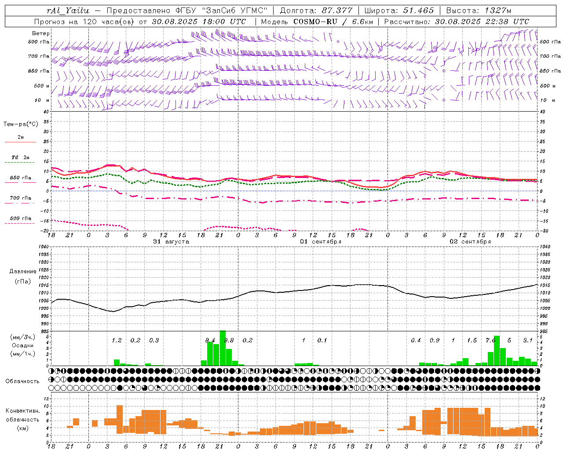Screen dimensions: 563x450
Task: Click the Осадки precipitation panel label
Action: (22, 345)
